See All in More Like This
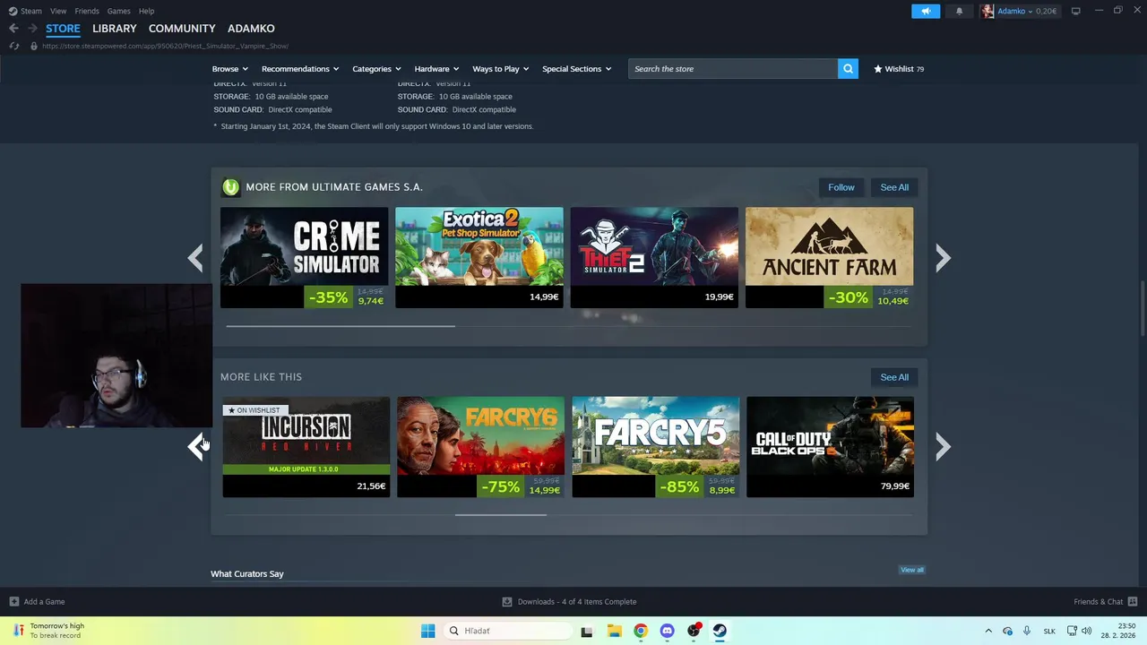This screenshot has height=645, width=1147. pyautogui.click(x=894, y=377)
